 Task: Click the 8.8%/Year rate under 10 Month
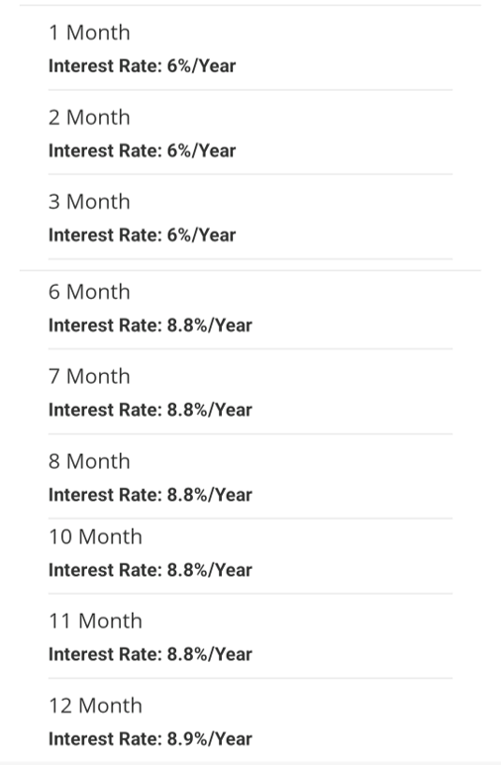210,570
